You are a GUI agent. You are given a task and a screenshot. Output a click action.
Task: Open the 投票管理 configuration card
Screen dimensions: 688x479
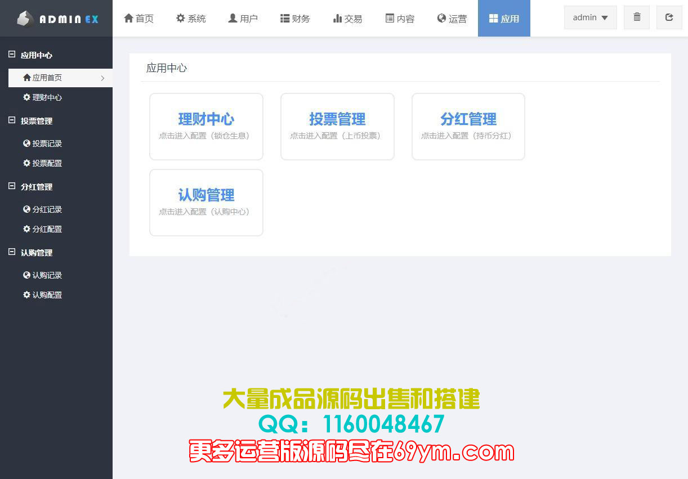(337, 127)
